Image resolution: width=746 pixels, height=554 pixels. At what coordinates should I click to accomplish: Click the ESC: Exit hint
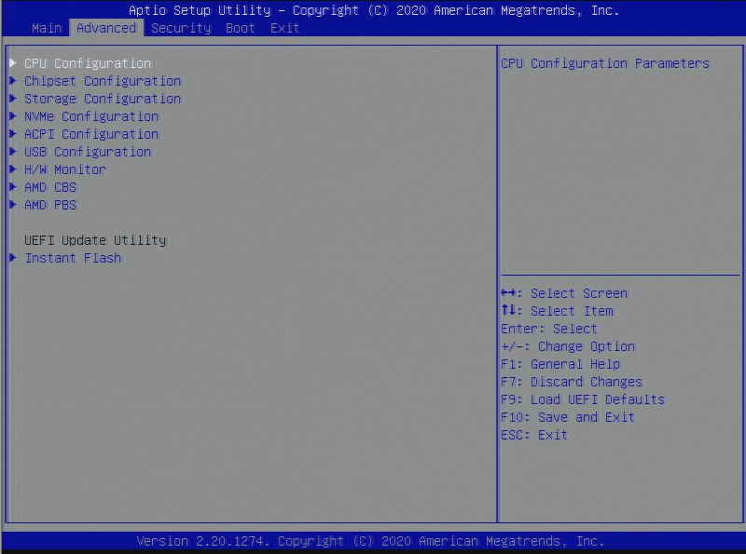tap(533, 435)
